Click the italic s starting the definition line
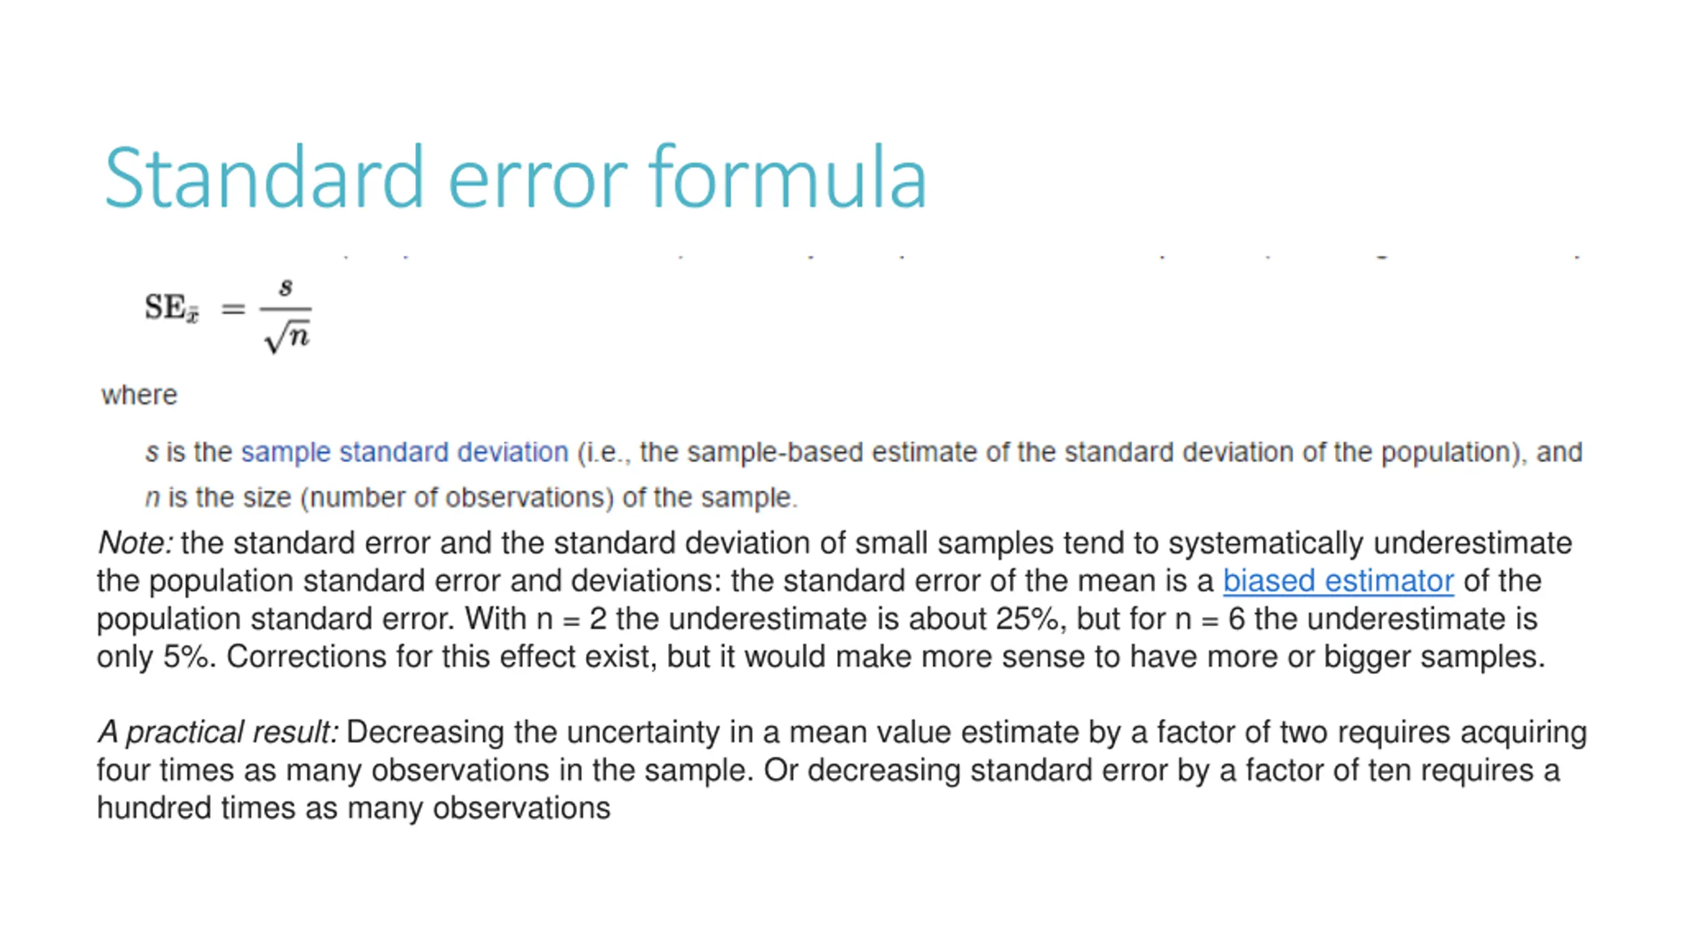The height and width of the screenshot is (946, 1682). coord(152,453)
